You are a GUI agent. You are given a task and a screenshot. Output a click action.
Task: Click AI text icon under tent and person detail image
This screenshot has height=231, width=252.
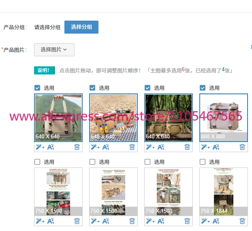[161, 221]
